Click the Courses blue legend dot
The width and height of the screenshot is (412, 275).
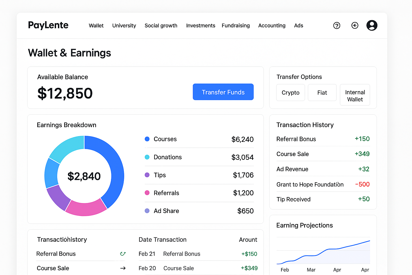147,139
